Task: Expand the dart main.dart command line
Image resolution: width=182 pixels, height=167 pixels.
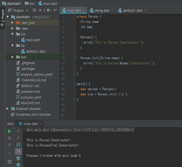Action: pos(25,130)
